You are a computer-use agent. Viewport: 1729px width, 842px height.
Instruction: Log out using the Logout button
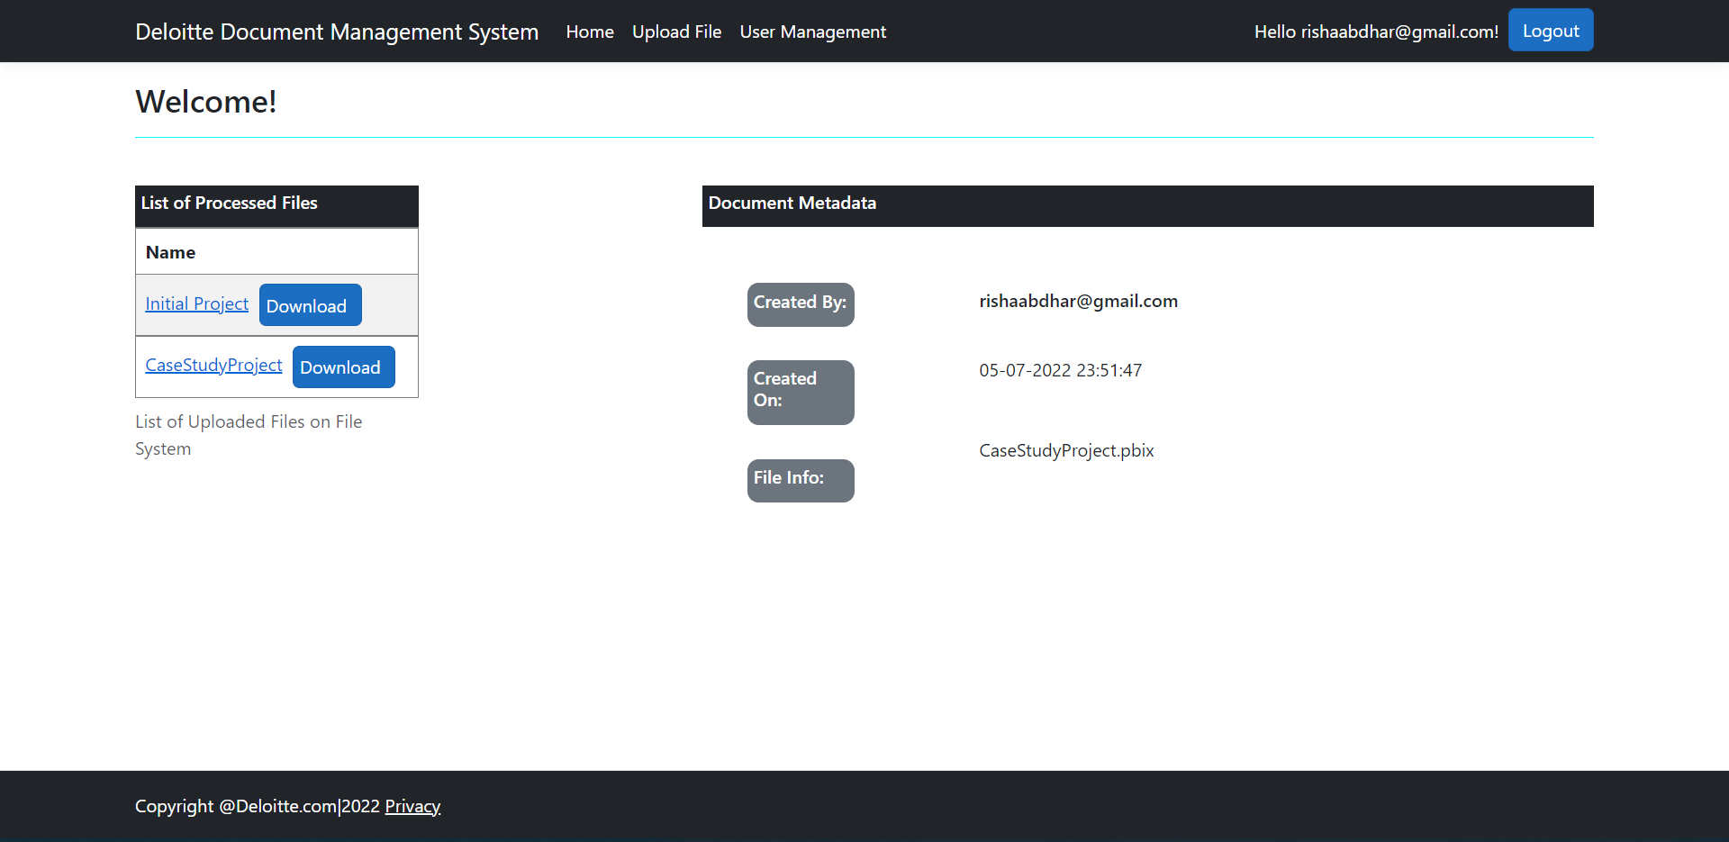[x=1551, y=30]
